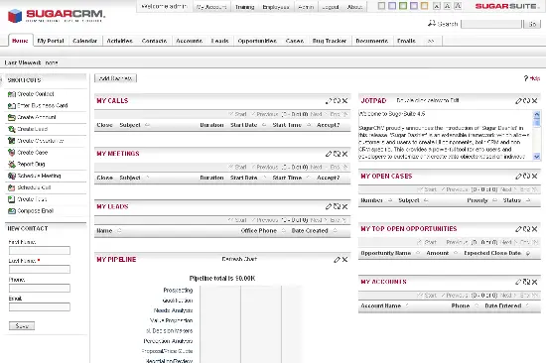Click the Jotpad scrollbar down arrow
Image resolution: width=546 pixels, height=363 pixels.
point(537,157)
